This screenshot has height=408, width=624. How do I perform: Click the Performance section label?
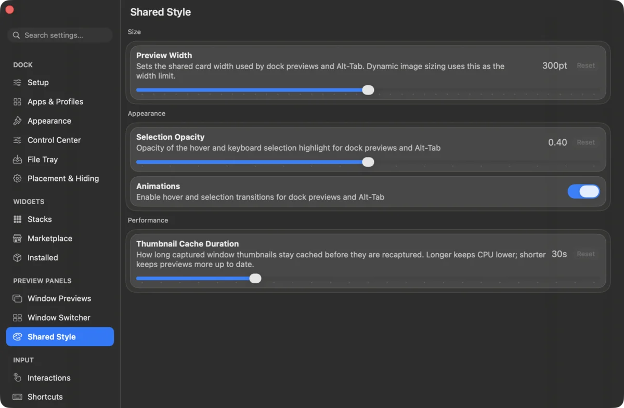148,220
